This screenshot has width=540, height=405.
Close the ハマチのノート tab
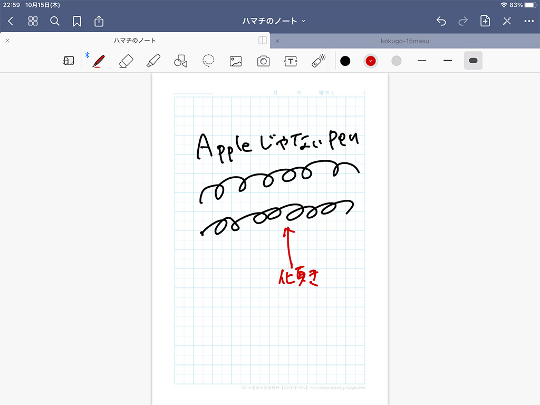[x=7, y=41]
